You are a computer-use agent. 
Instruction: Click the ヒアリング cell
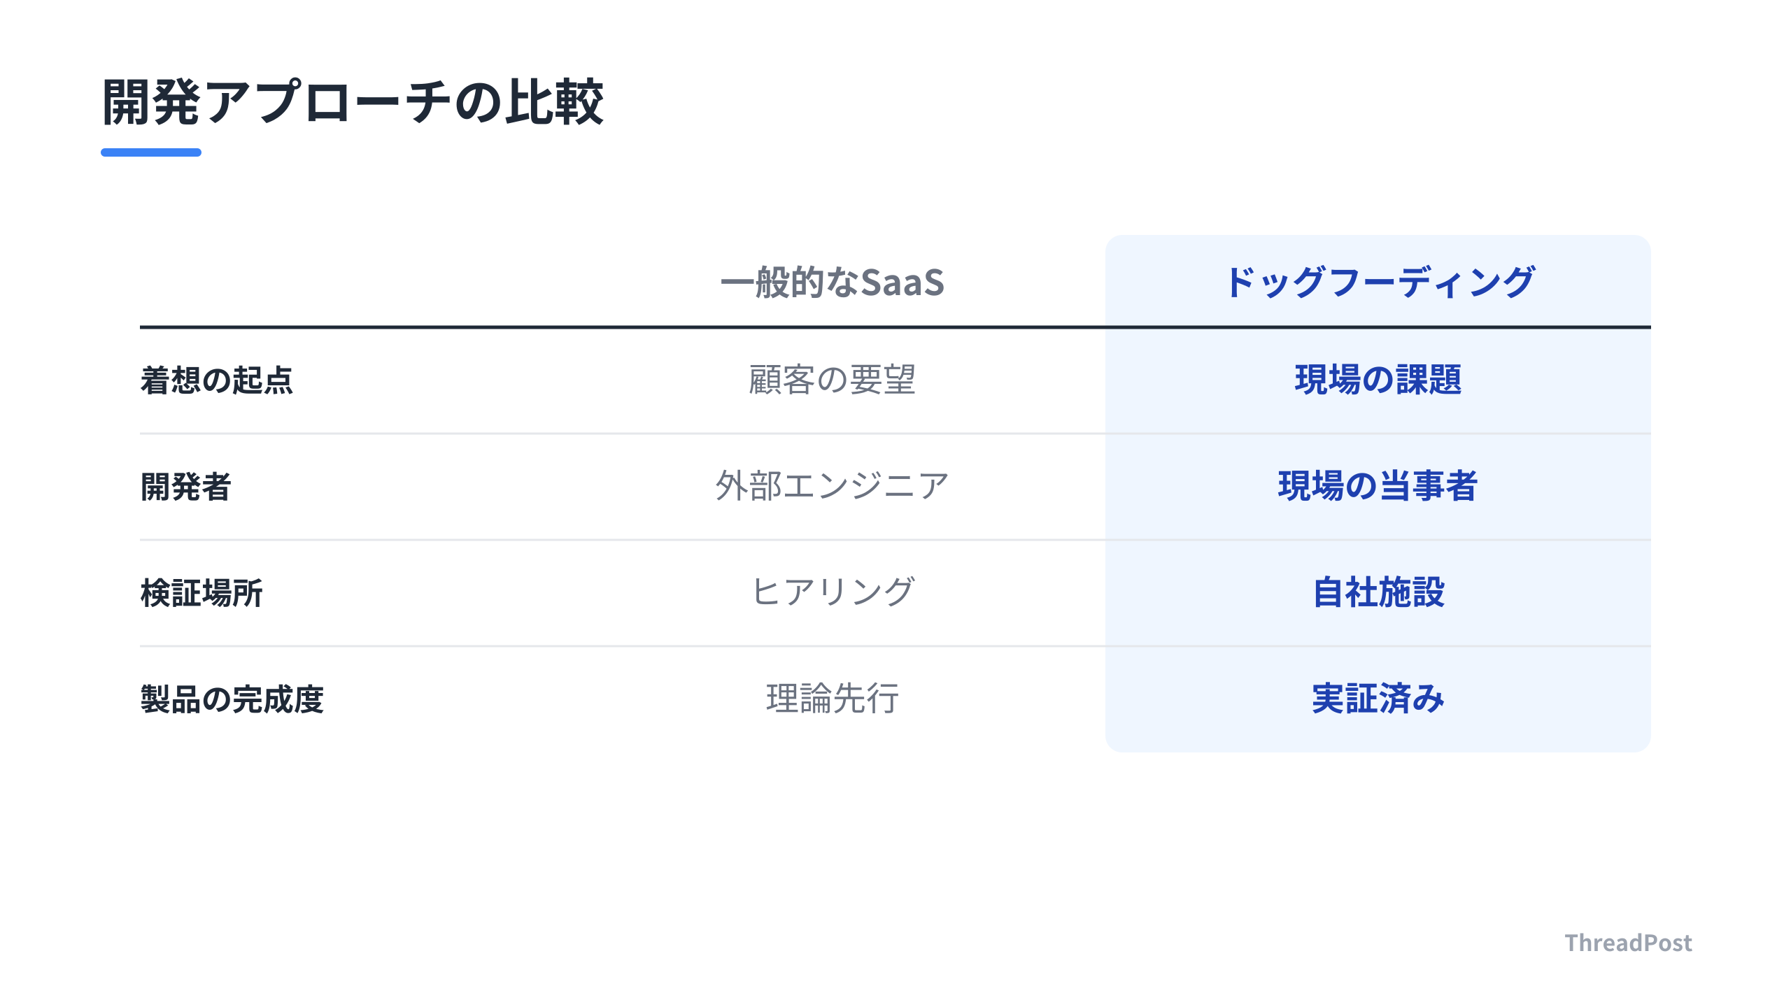click(x=833, y=592)
